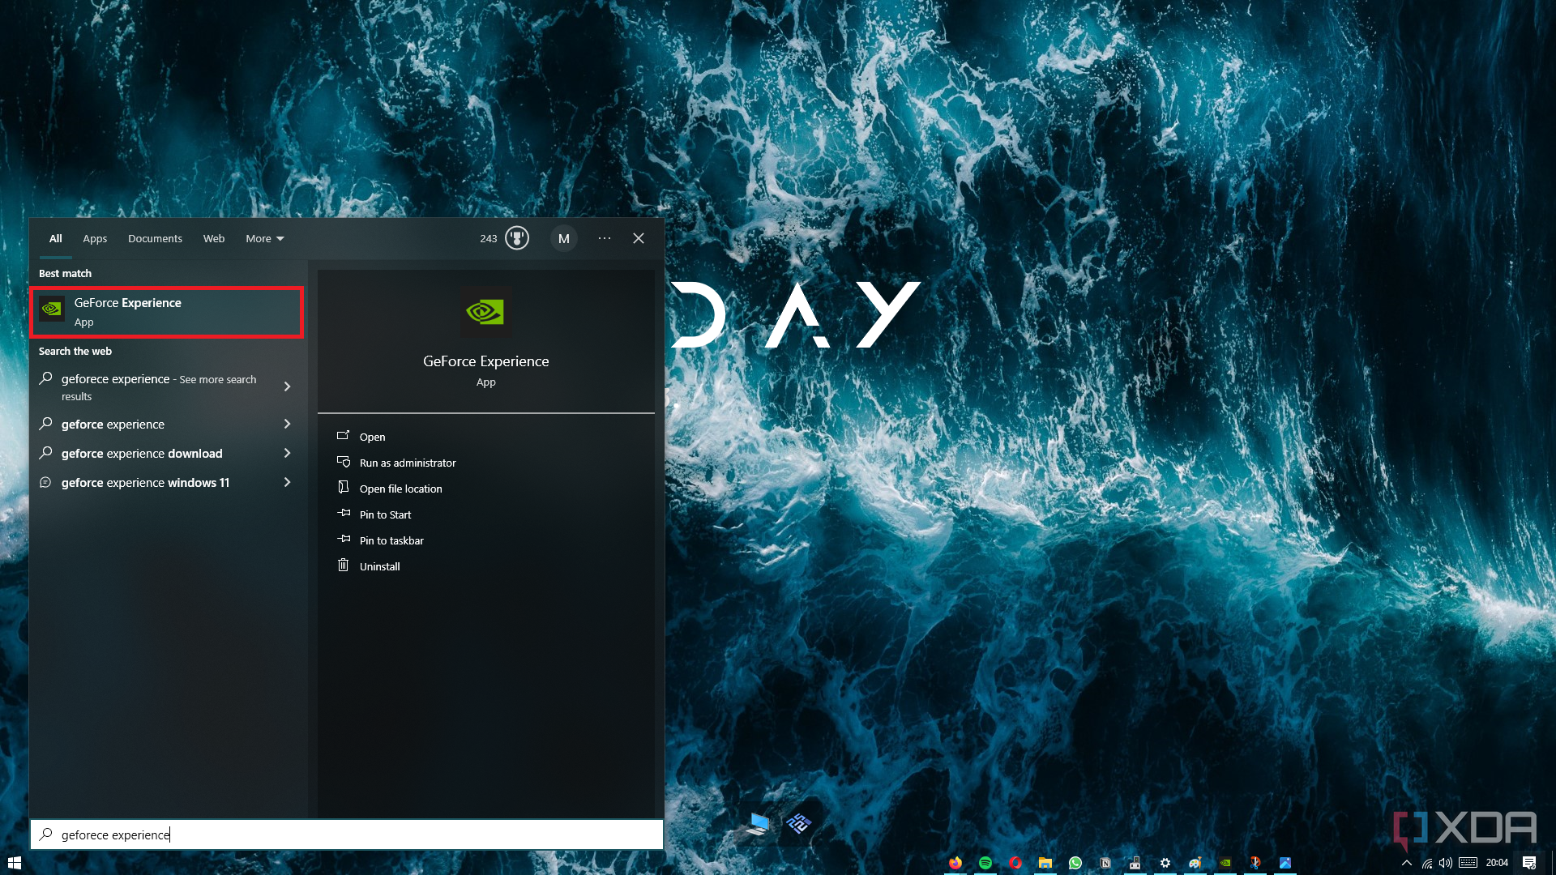Open the volume speaker tray icon
1556x875 pixels.
tap(1446, 863)
